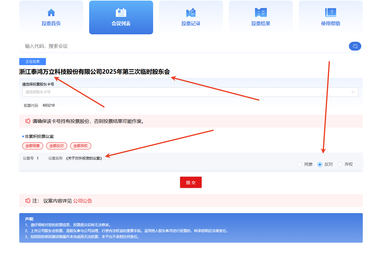Click the blue search magnifier button

(x=355, y=46)
